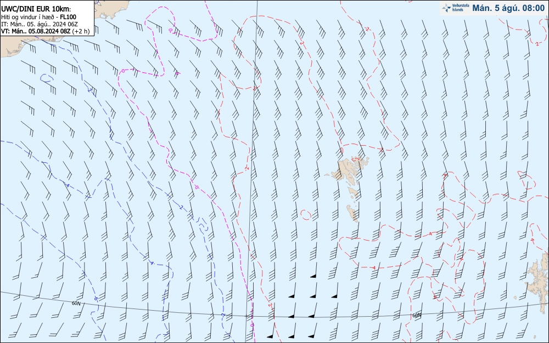Click the small closed red contour west of the Faroes
This screenshot has height=343, width=549.
coord(306,215)
